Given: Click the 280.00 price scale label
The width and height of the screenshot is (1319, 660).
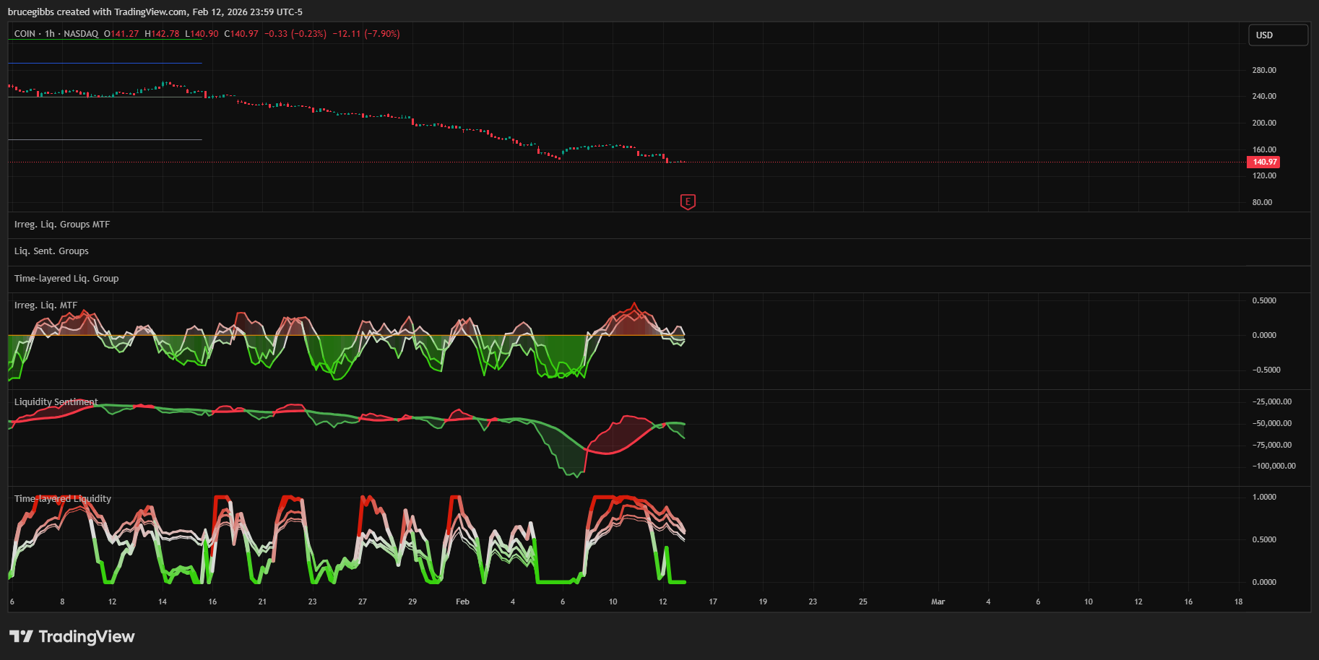Looking at the screenshot, I should coord(1263,71).
